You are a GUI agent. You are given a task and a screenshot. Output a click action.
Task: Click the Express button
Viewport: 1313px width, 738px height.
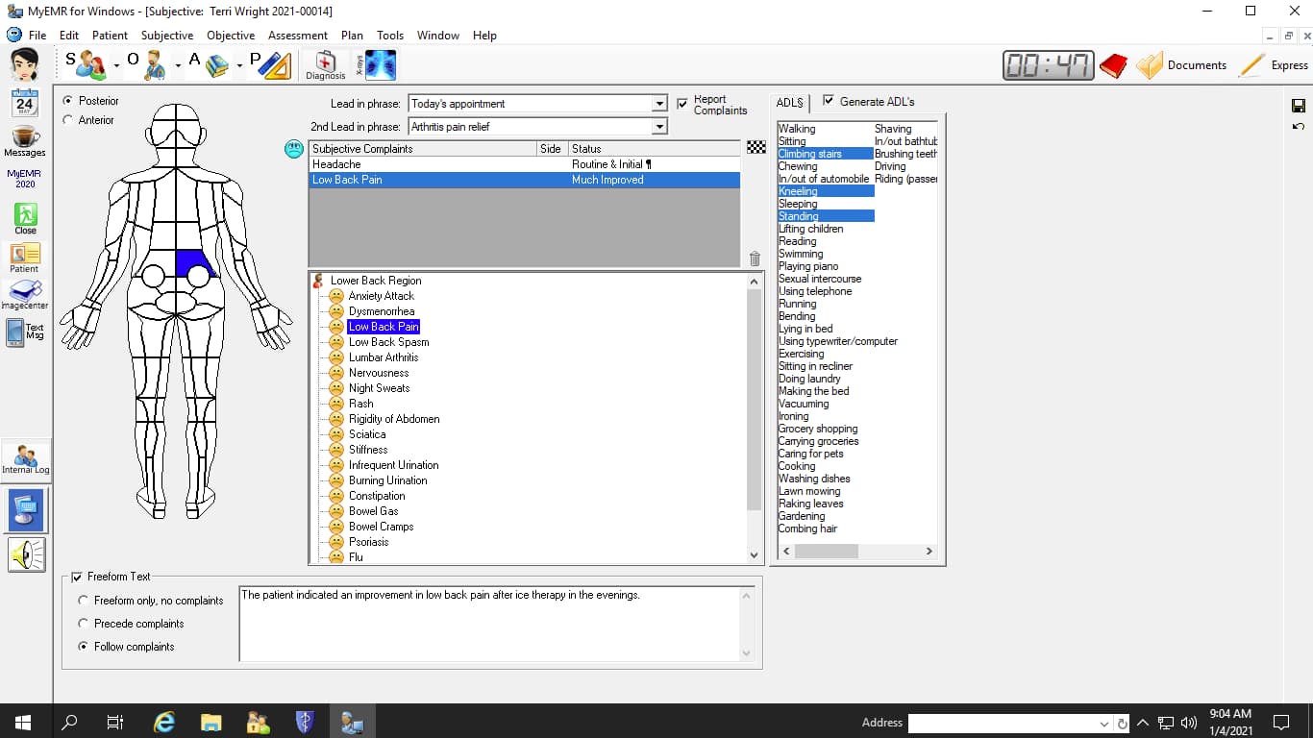point(1274,65)
